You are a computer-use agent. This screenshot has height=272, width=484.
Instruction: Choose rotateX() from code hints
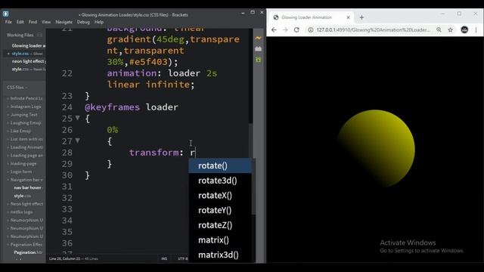click(220, 195)
